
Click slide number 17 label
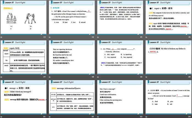coord(44,77)
